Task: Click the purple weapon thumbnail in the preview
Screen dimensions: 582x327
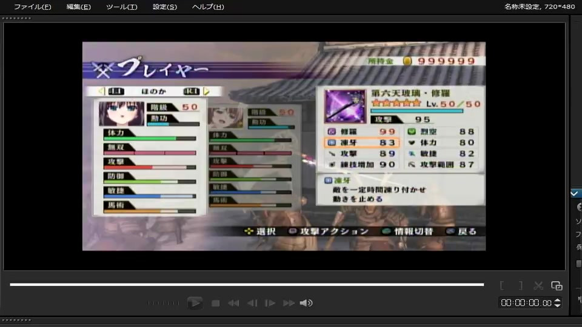Action: coord(345,106)
